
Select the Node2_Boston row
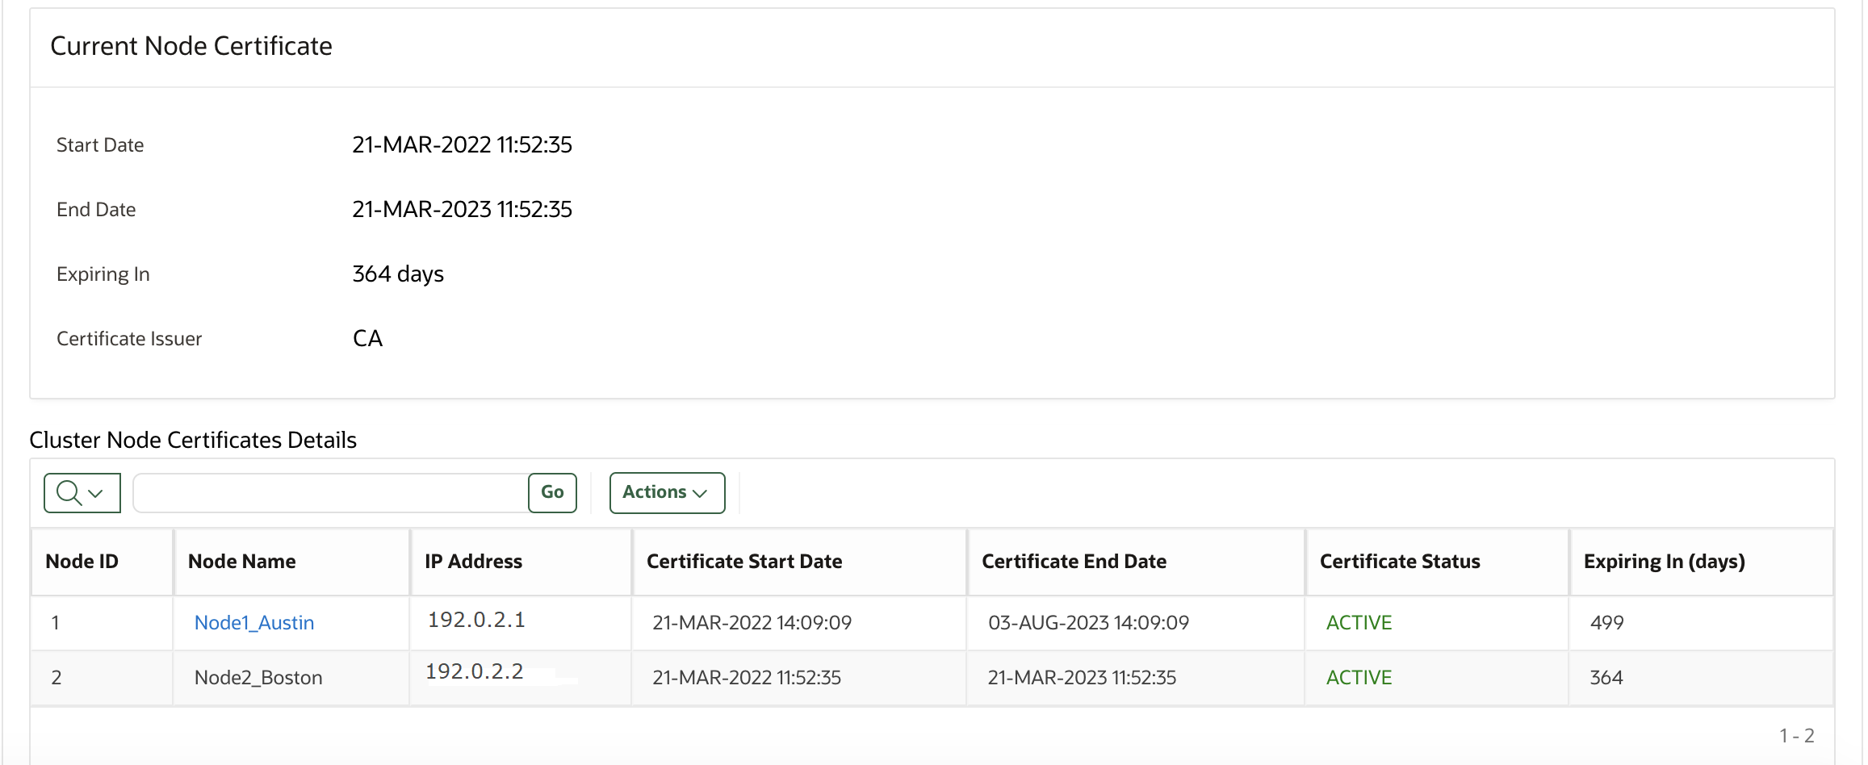[258, 678]
